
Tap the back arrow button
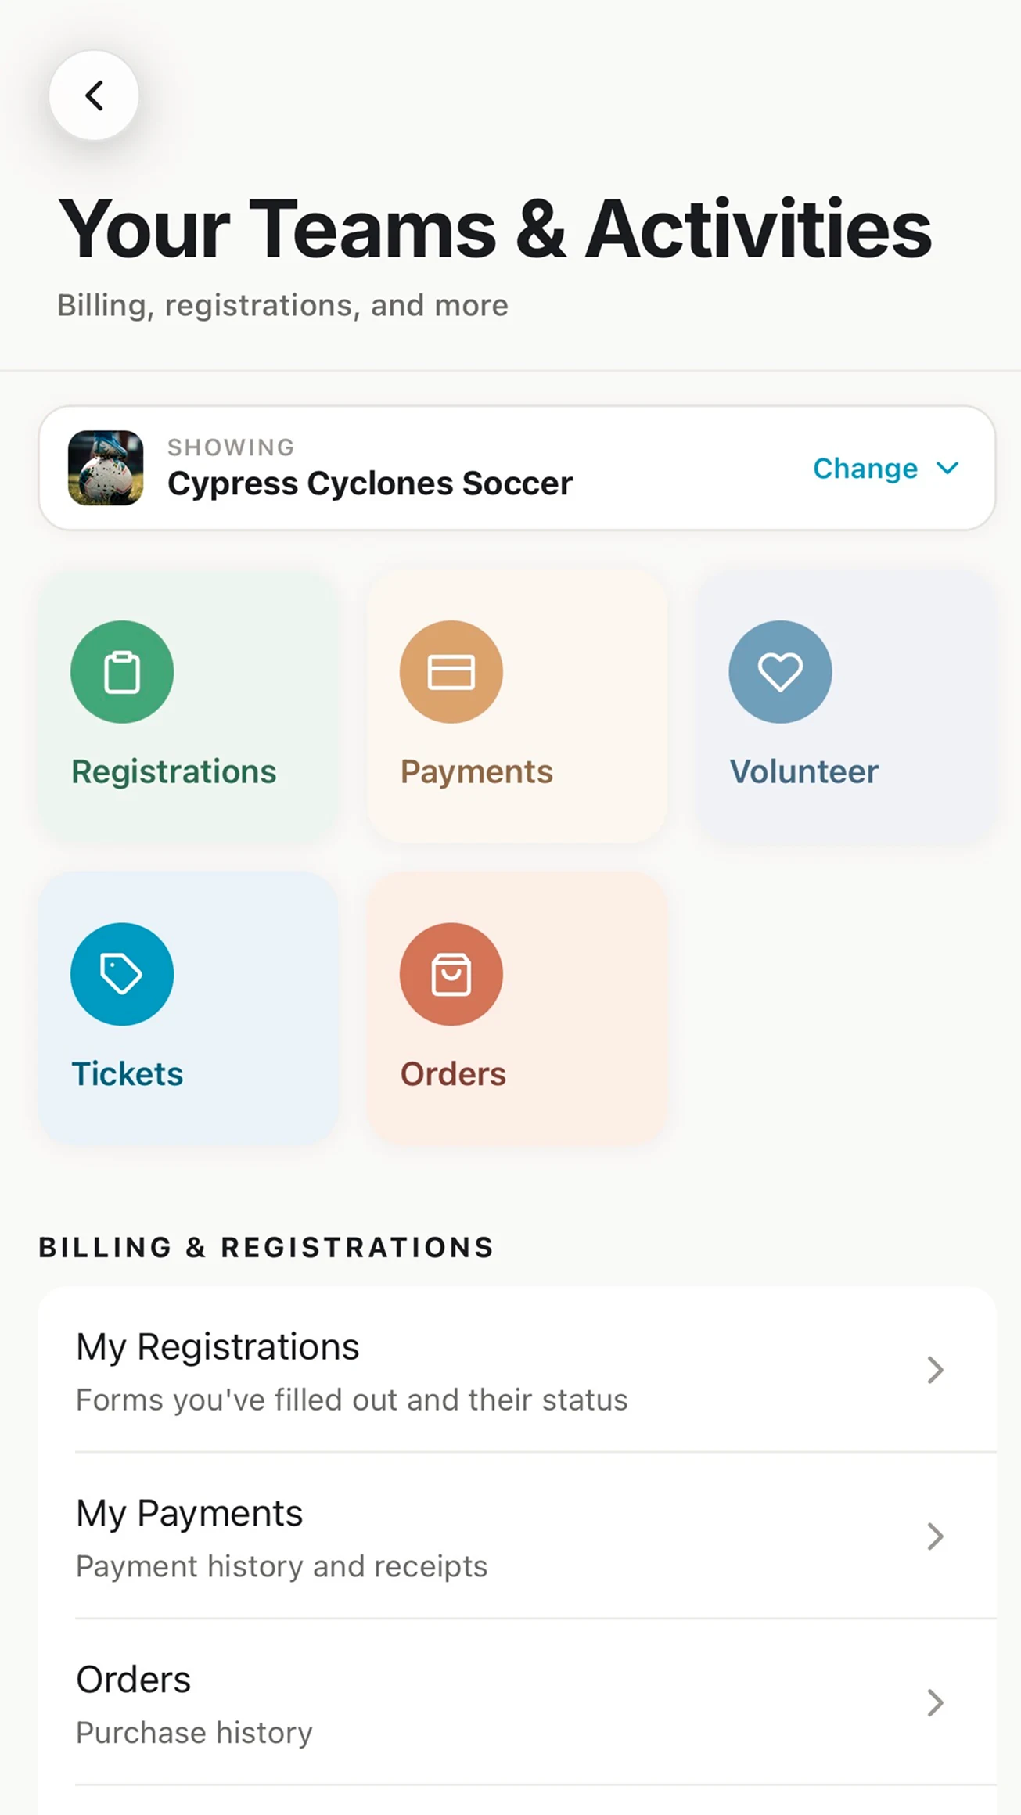coord(94,95)
